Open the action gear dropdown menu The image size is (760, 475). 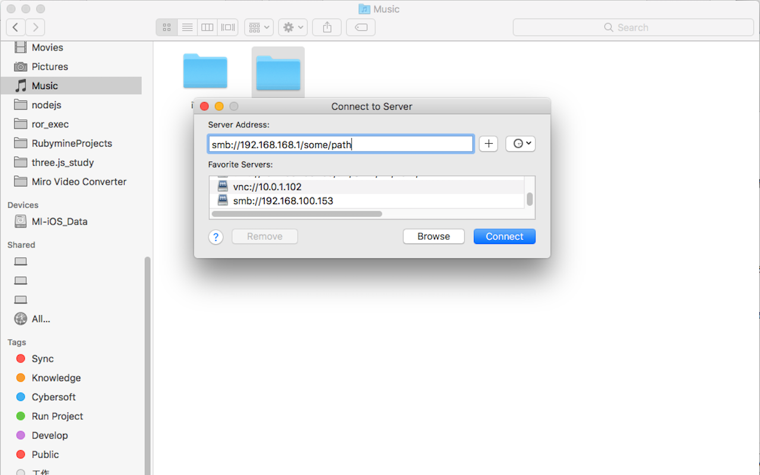point(292,27)
